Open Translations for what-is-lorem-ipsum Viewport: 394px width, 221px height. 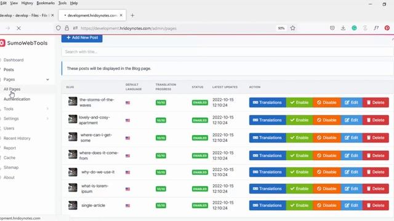click(268, 188)
